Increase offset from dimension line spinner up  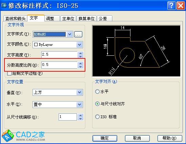pyautogui.click(x=81, y=115)
